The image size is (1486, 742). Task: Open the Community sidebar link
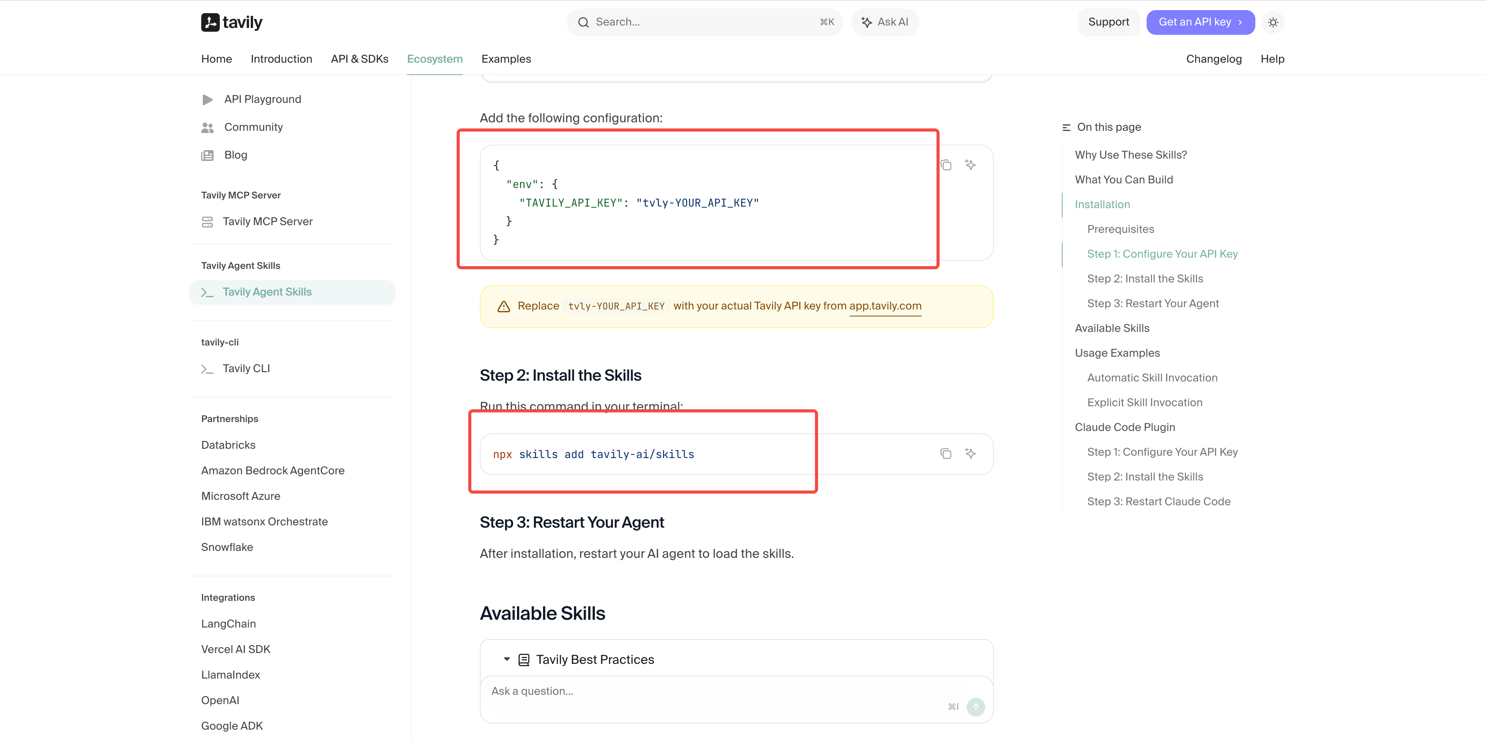click(x=253, y=127)
